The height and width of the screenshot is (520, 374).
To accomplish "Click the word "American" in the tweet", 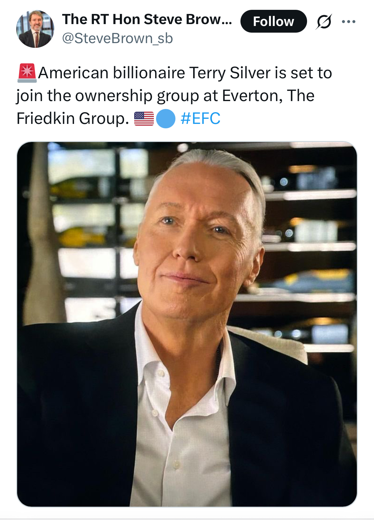I will coord(74,73).
